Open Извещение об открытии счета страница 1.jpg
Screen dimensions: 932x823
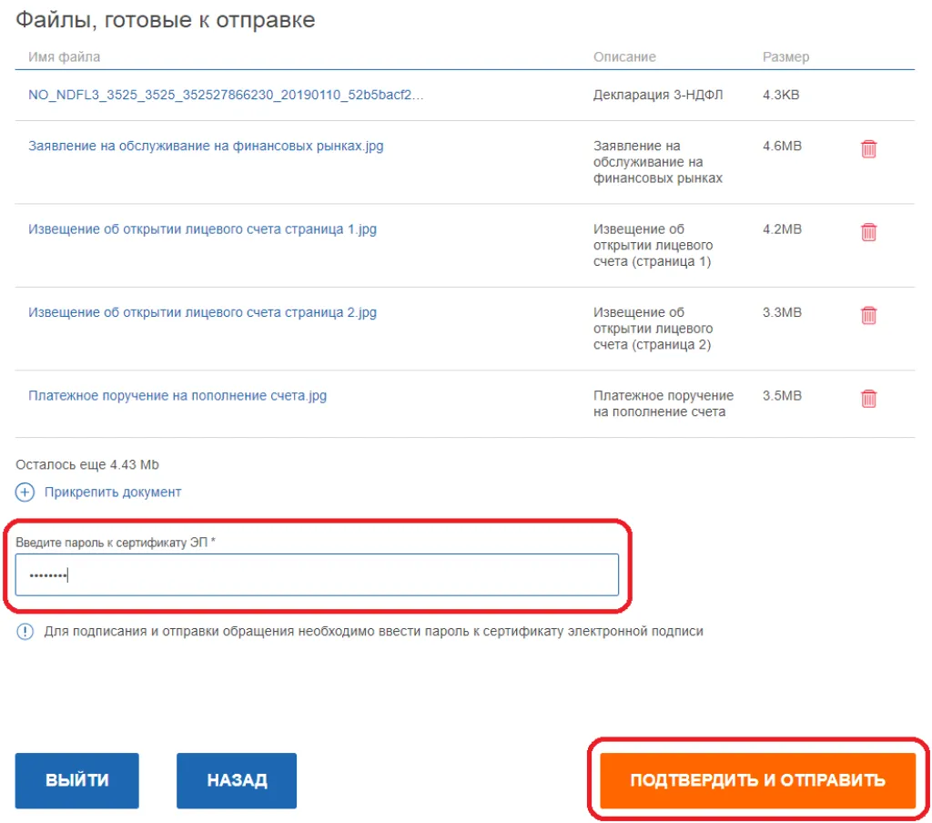[x=202, y=229]
